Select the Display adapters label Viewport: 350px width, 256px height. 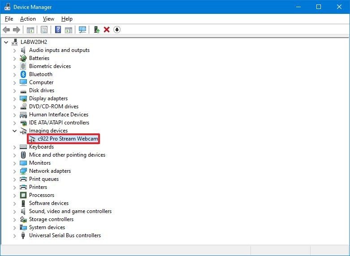pos(48,98)
